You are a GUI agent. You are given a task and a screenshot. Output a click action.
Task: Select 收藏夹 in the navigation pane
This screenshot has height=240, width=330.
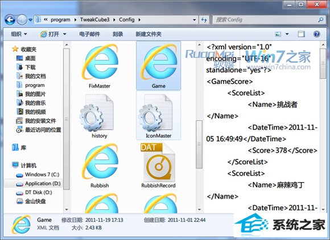point(24,49)
